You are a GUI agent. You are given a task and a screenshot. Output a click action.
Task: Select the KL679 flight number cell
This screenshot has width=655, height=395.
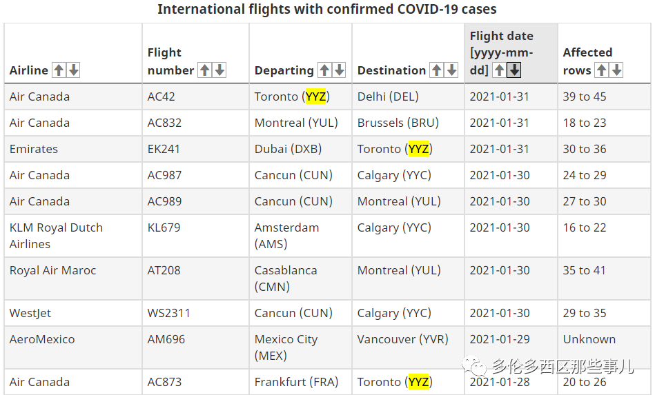(195, 236)
